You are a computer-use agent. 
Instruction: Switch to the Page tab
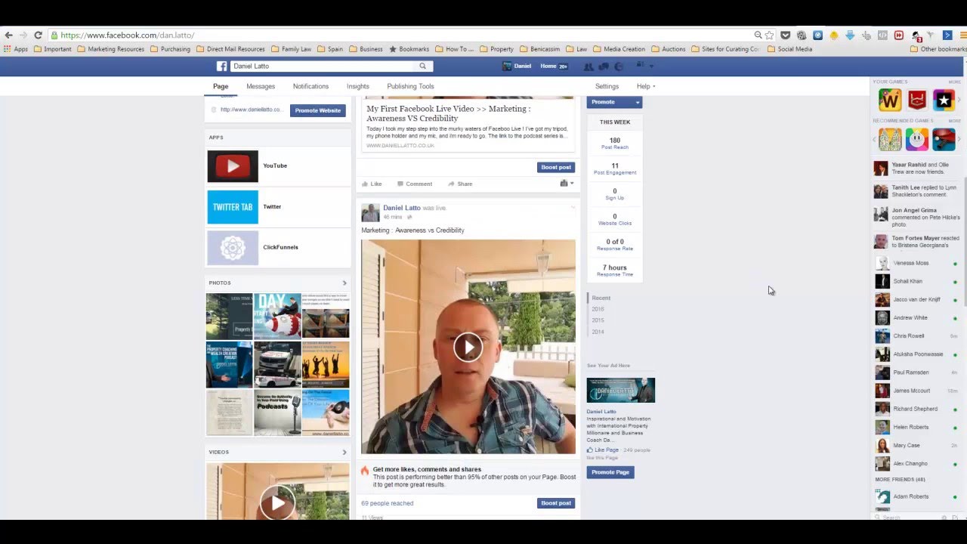[x=221, y=87]
